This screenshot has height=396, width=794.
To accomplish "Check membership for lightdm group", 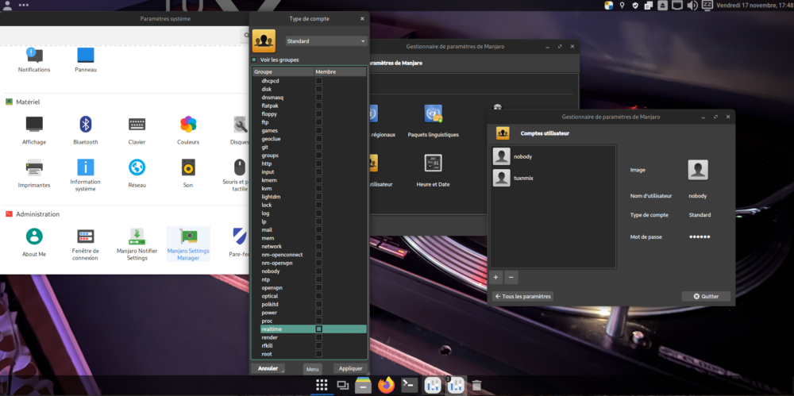I will tap(319, 197).
